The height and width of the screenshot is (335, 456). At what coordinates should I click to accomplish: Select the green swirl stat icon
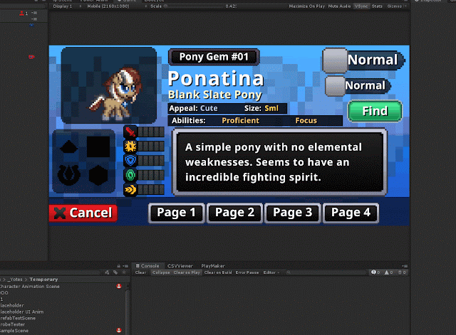coord(130,175)
